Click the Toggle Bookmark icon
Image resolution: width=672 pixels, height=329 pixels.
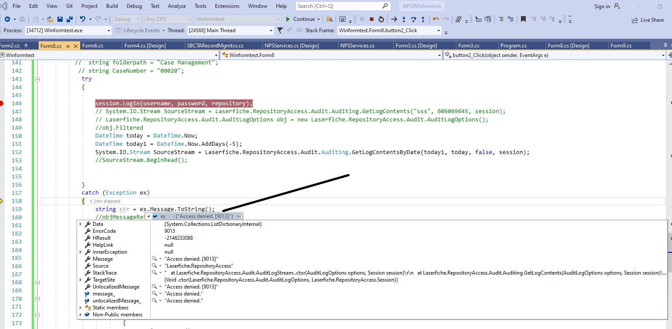click(x=523, y=19)
